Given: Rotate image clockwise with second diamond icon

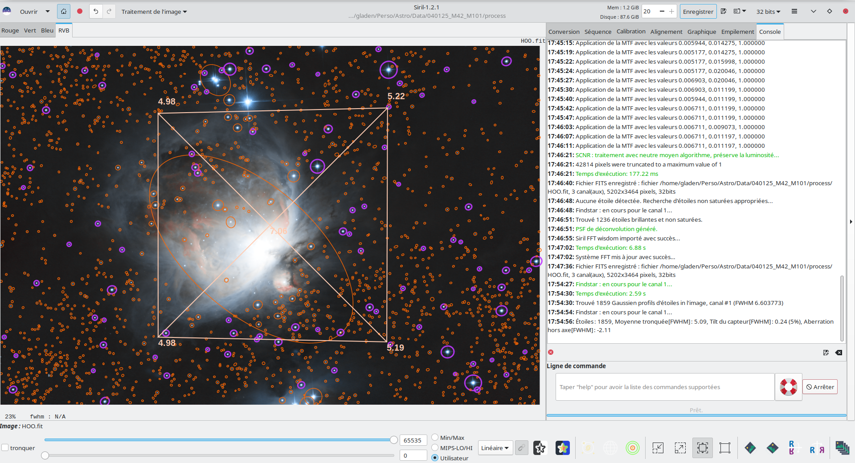Looking at the screenshot, I should (x=773, y=448).
